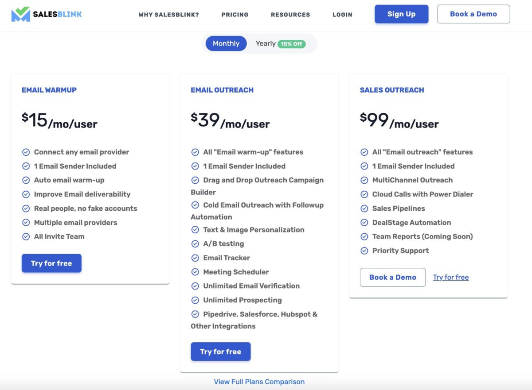Click checkmark next to "Priority Support"
This screenshot has height=390, width=532.
[364, 251]
